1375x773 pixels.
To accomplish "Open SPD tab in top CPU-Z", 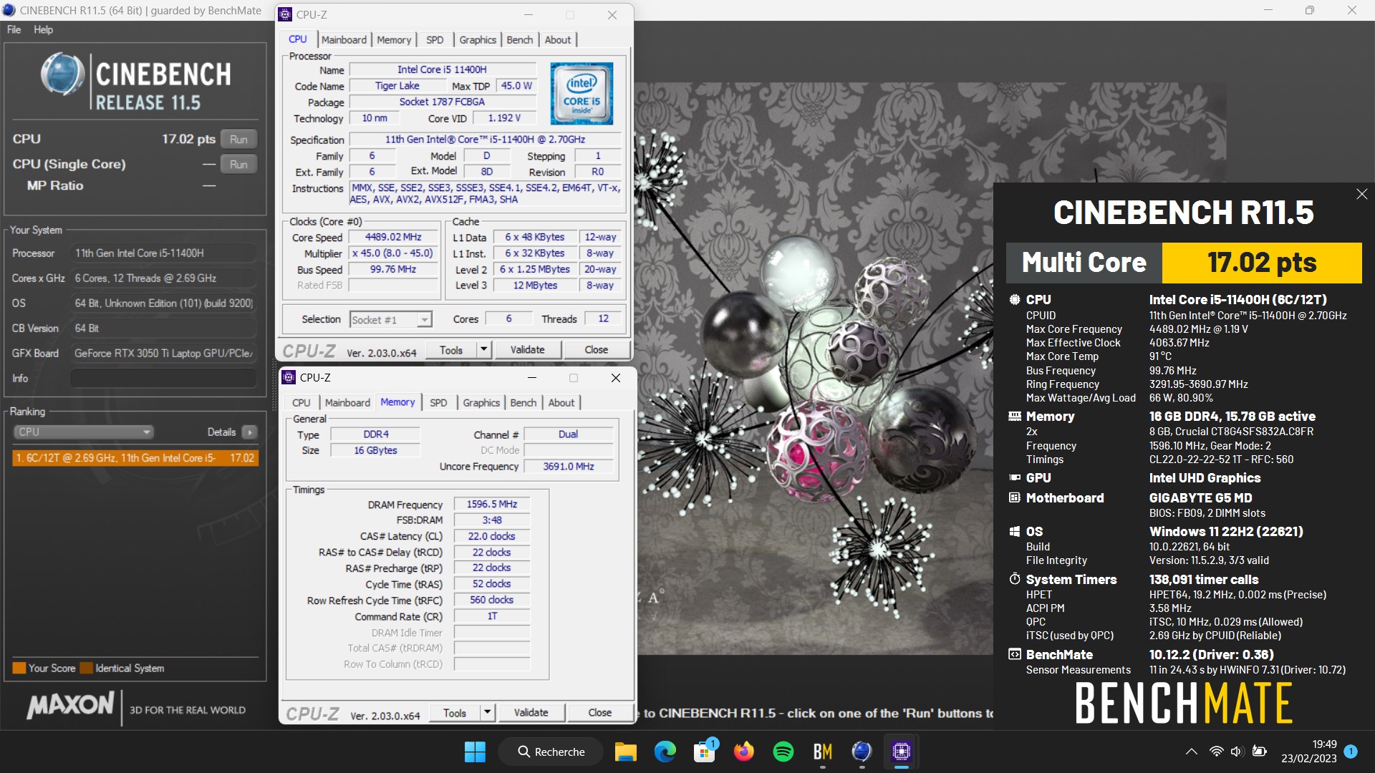I will [x=435, y=40].
